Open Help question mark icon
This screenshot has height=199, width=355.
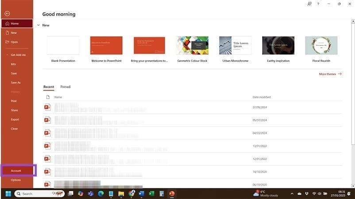pyautogui.click(x=318, y=4)
